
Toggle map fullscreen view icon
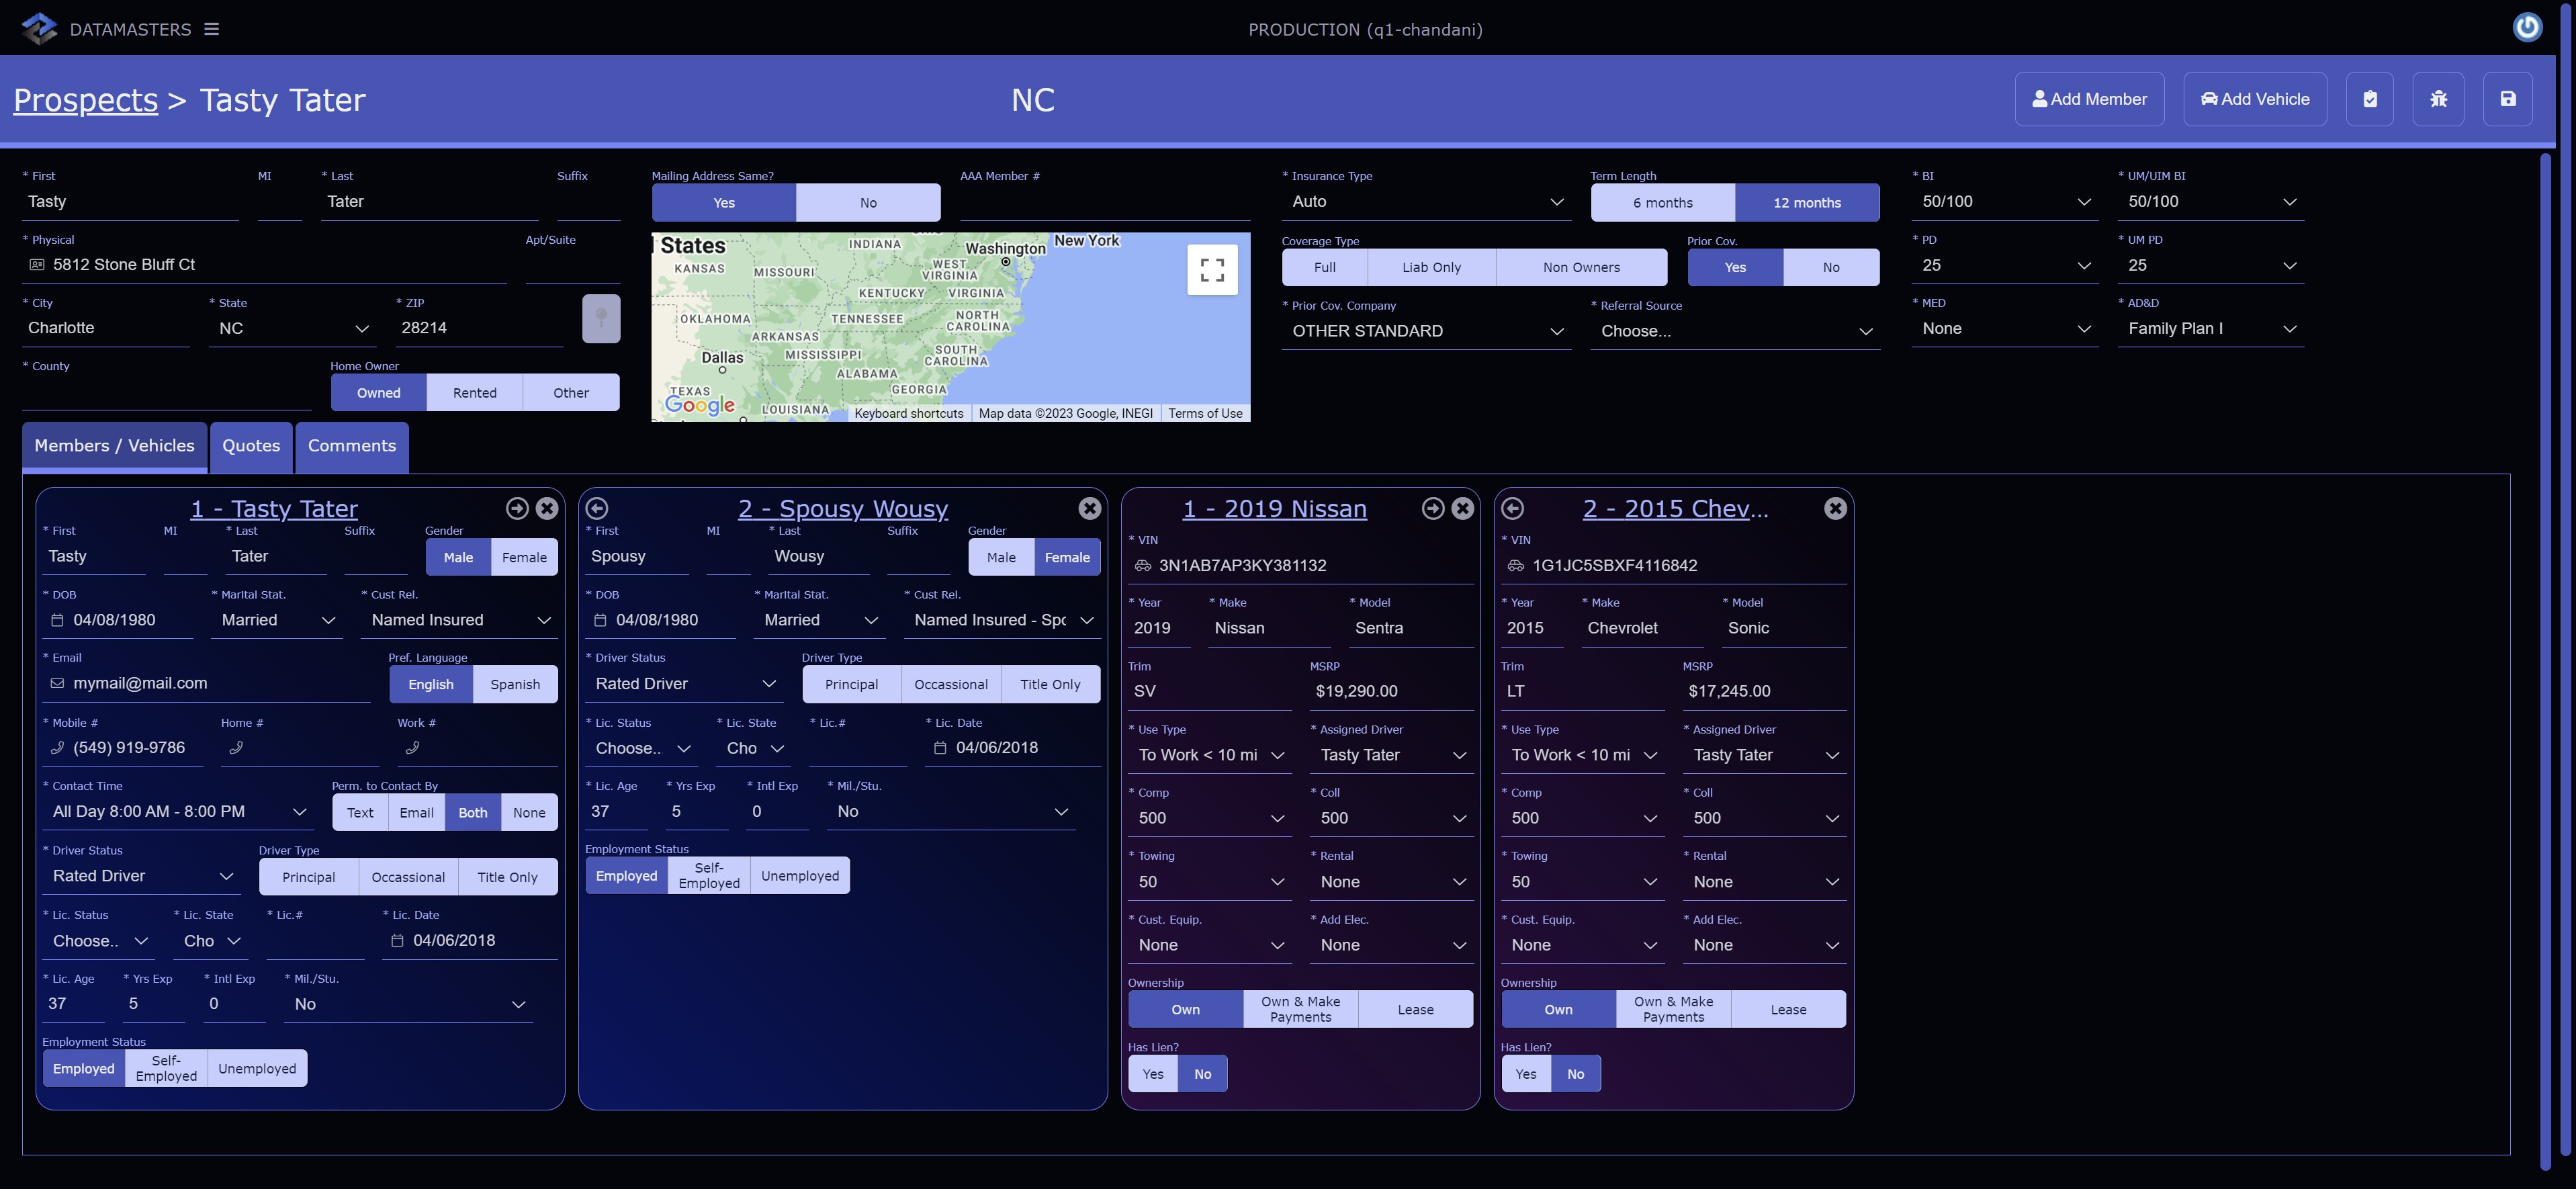1212,269
